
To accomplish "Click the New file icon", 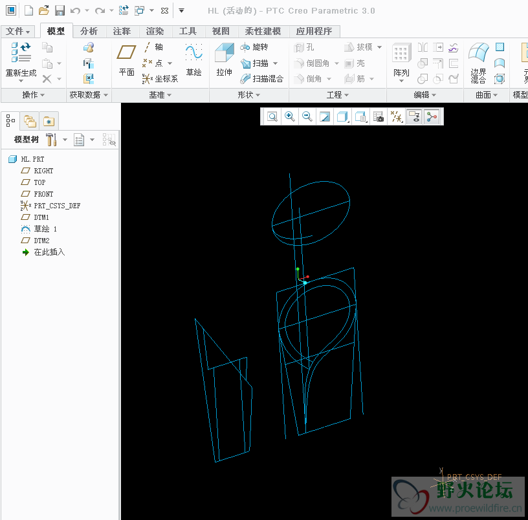I will (29, 11).
